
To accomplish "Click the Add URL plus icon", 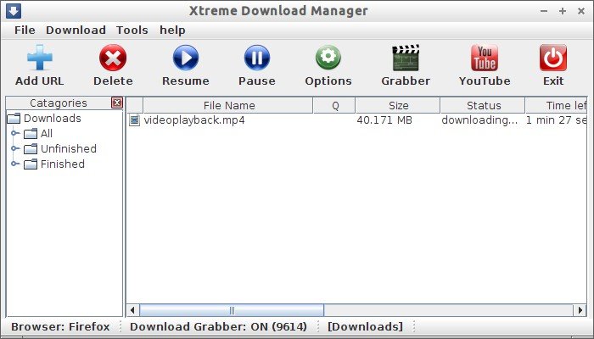I will [40, 58].
